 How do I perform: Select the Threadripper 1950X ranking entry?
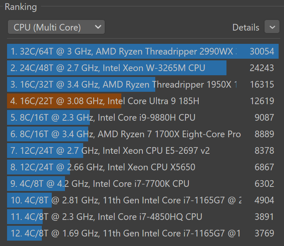tap(124, 84)
